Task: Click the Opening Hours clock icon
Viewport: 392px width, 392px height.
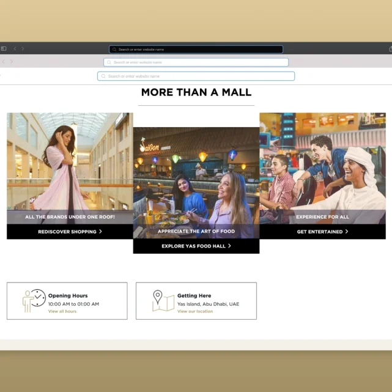Action: tap(34, 300)
